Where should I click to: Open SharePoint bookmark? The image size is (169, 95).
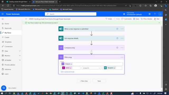point(54,9)
